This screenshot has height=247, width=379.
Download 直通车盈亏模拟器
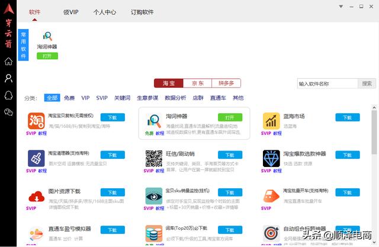[113, 230]
